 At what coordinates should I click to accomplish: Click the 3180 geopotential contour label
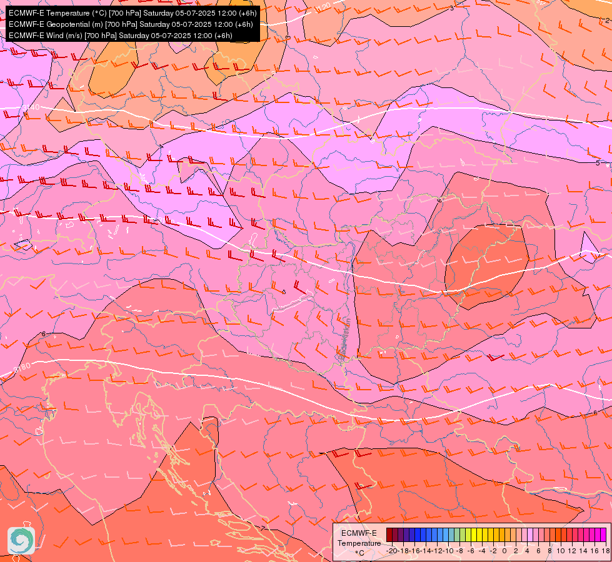tap(21, 367)
